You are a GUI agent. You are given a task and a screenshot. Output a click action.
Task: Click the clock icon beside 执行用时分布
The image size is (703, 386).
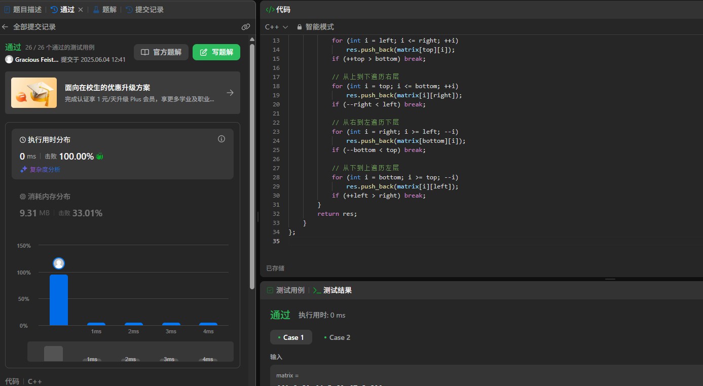pyautogui.click(x=23, y=139)
